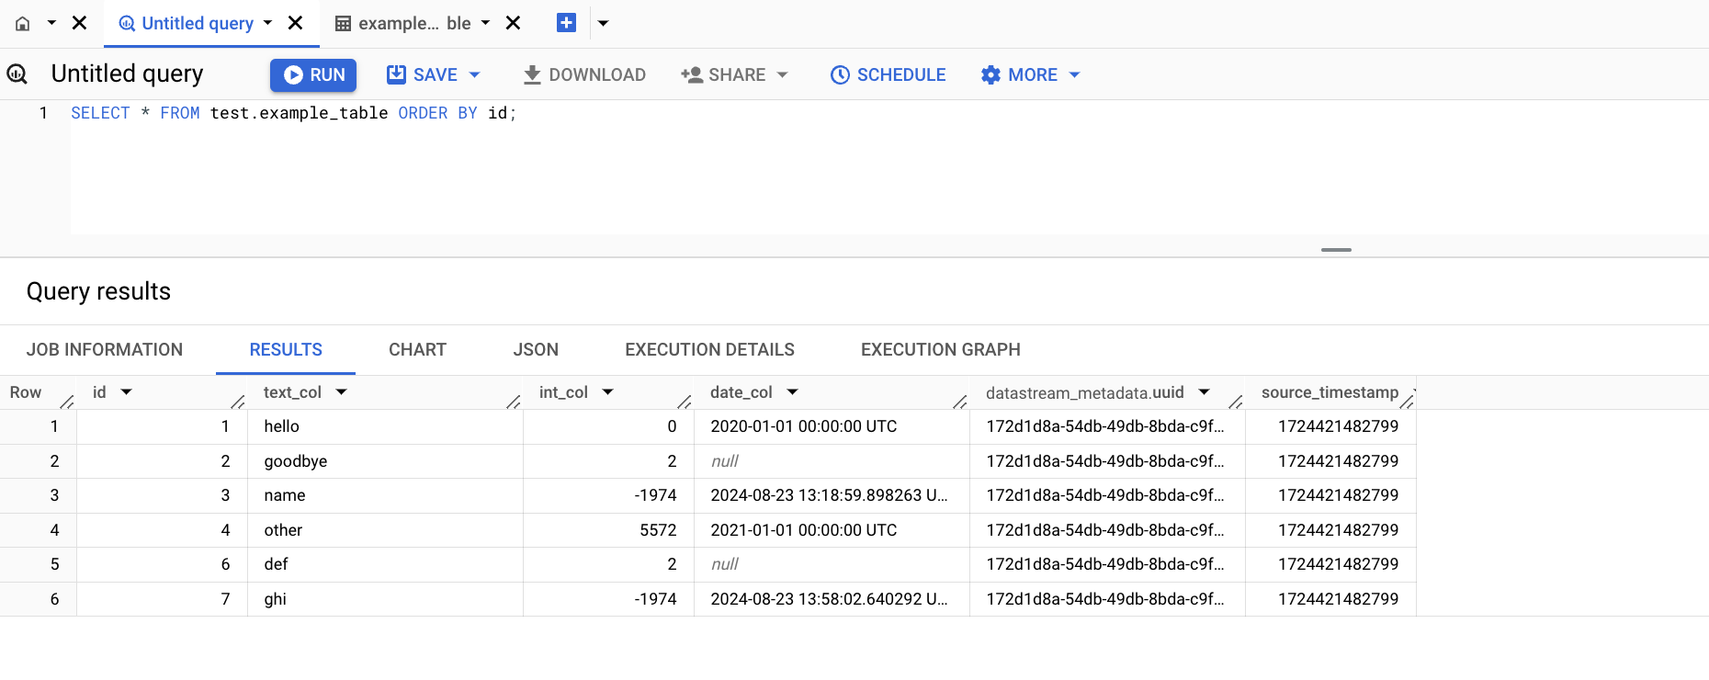
Task: Click the Query results heading
Action: point(98,291)
